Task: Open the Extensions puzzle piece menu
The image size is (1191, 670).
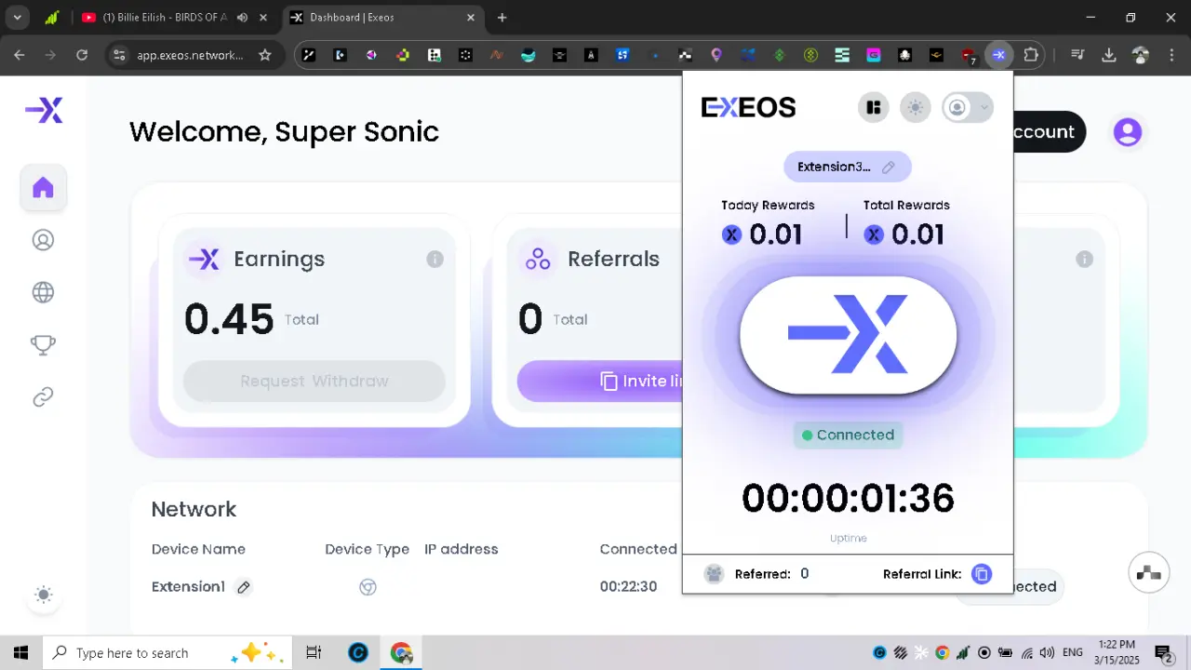Action: tap(1031, 55)
